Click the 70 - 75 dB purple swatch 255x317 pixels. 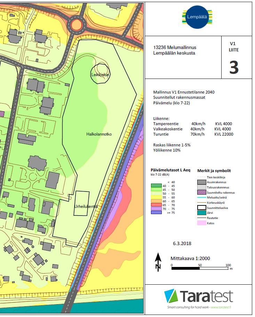click(156, 209)
